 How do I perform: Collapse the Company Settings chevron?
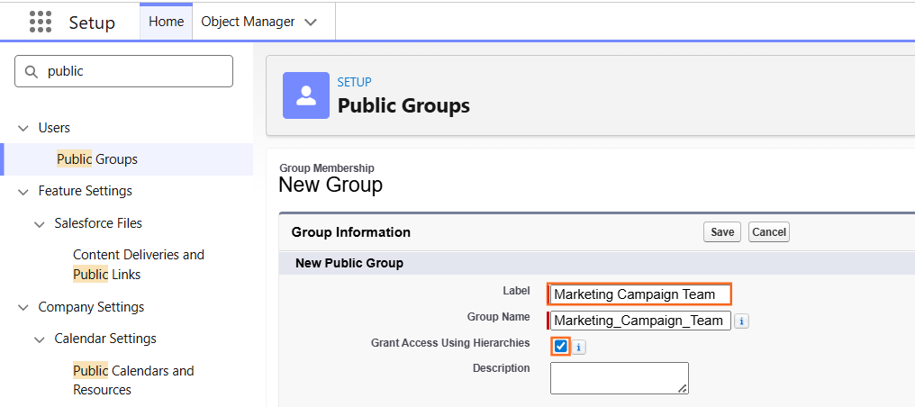point(23,307)
